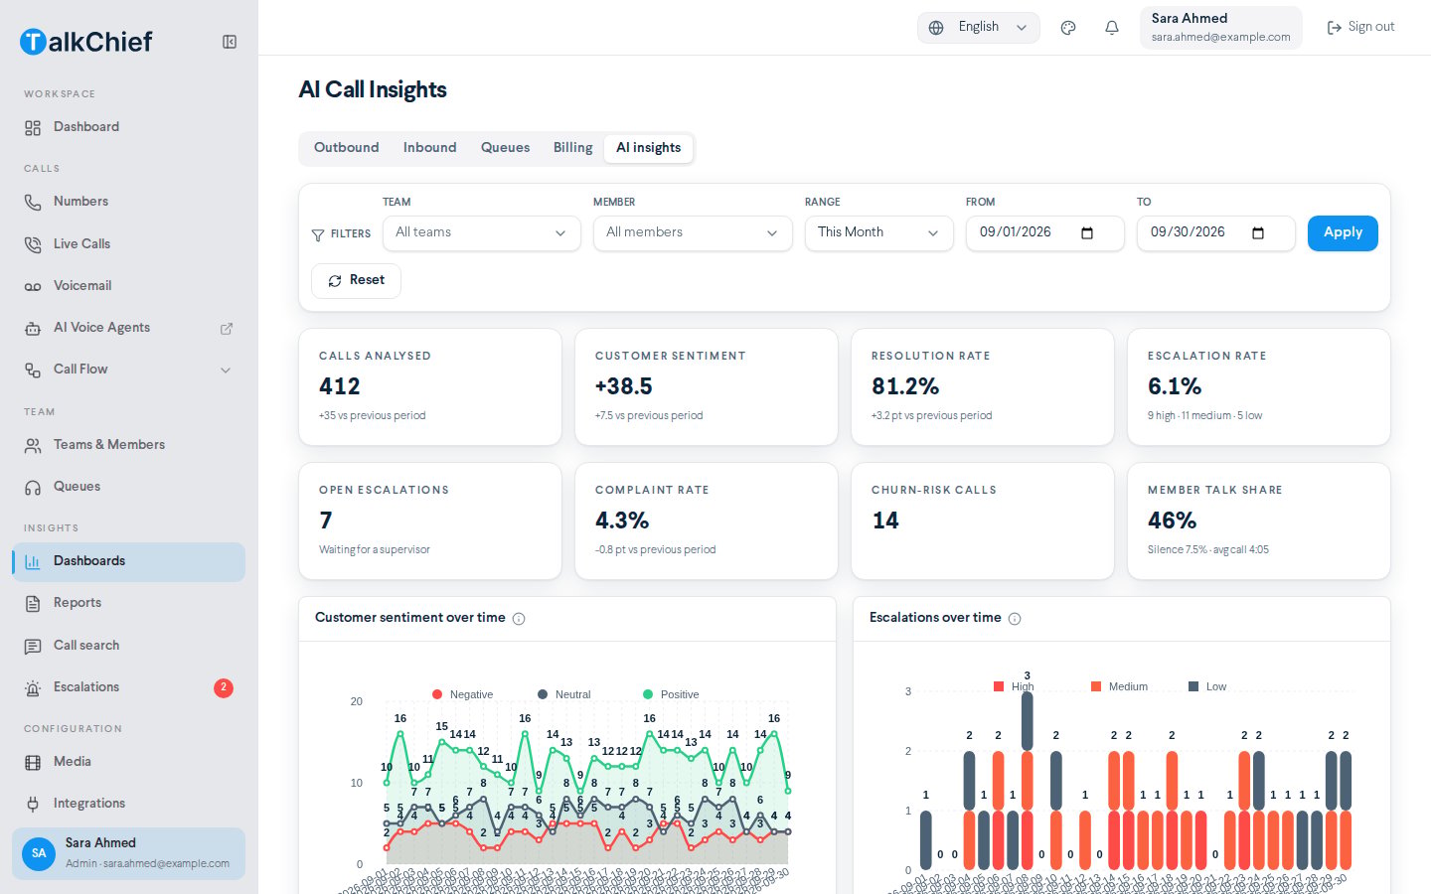The height and width of the screenshot is (894, 1431).
Task: Open the From date calendar picker
Action: tap(1087, 233)
